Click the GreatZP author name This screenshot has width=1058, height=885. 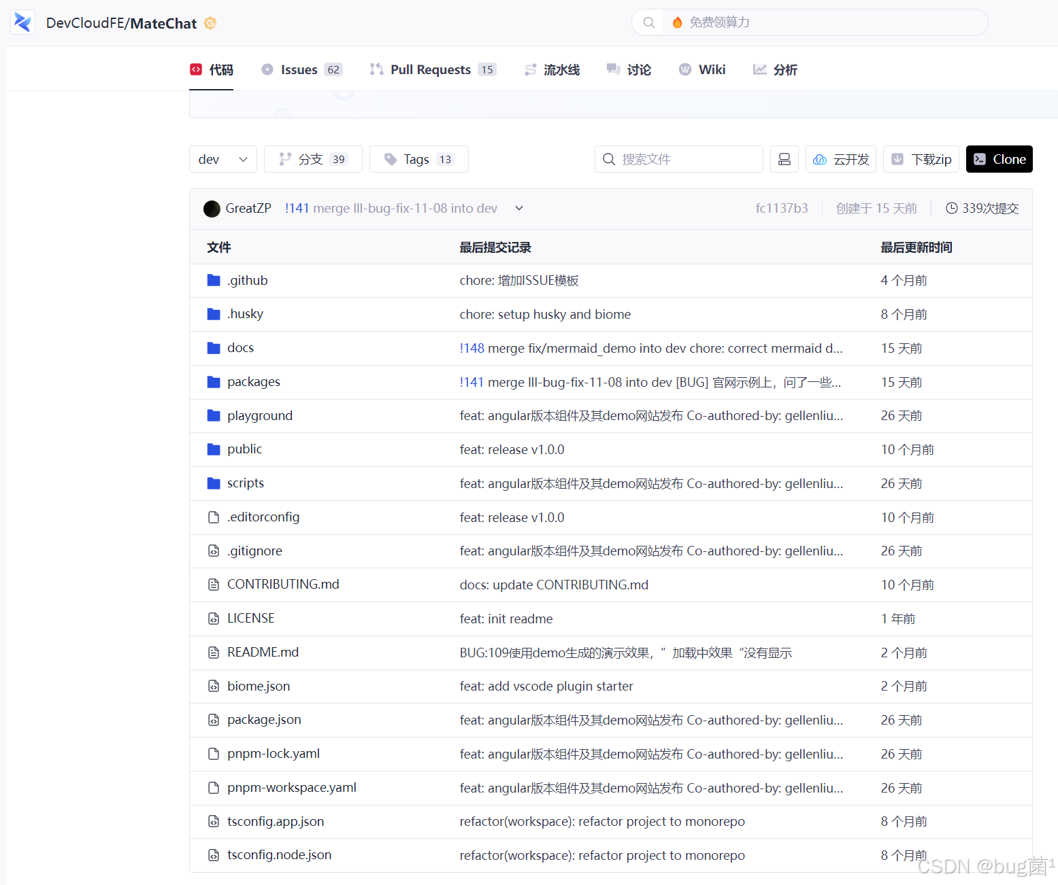248,208
